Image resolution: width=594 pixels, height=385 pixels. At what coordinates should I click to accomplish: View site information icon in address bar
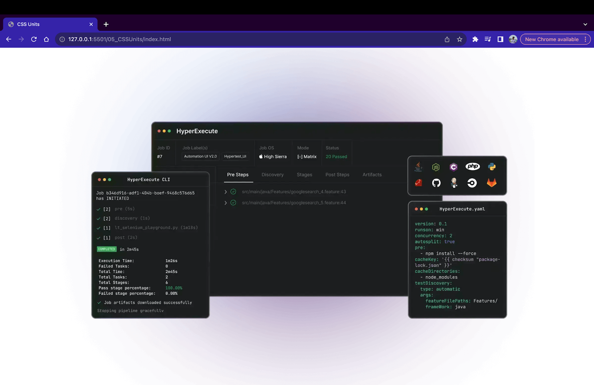pyautogui.click(x=62, y=39)
